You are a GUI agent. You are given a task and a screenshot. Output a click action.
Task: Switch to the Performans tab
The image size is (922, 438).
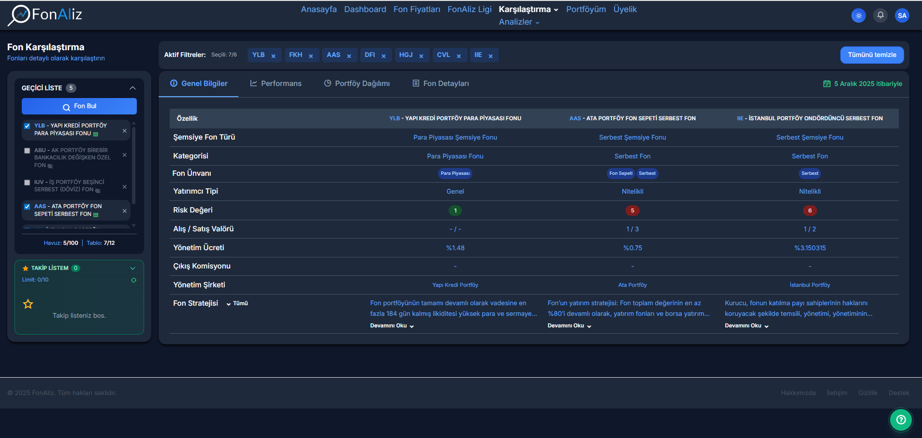coord(276,84)
